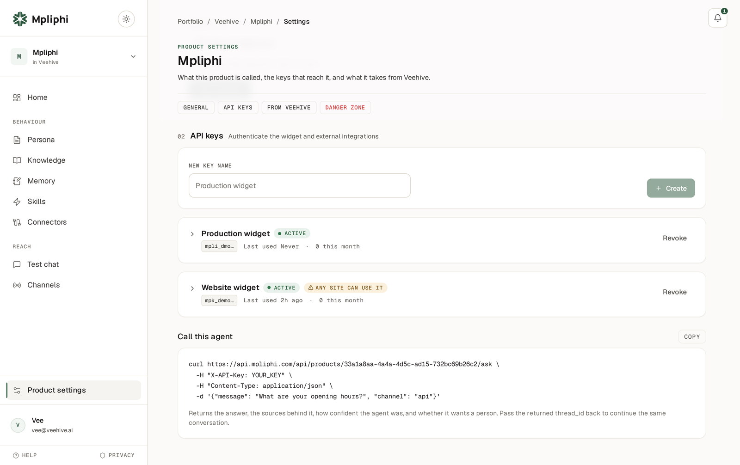Revoke the Website widget key
This screenshot has width=740, height=465.
675,292
